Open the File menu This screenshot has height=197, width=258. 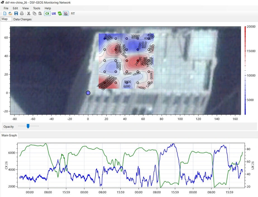[6, 8]
